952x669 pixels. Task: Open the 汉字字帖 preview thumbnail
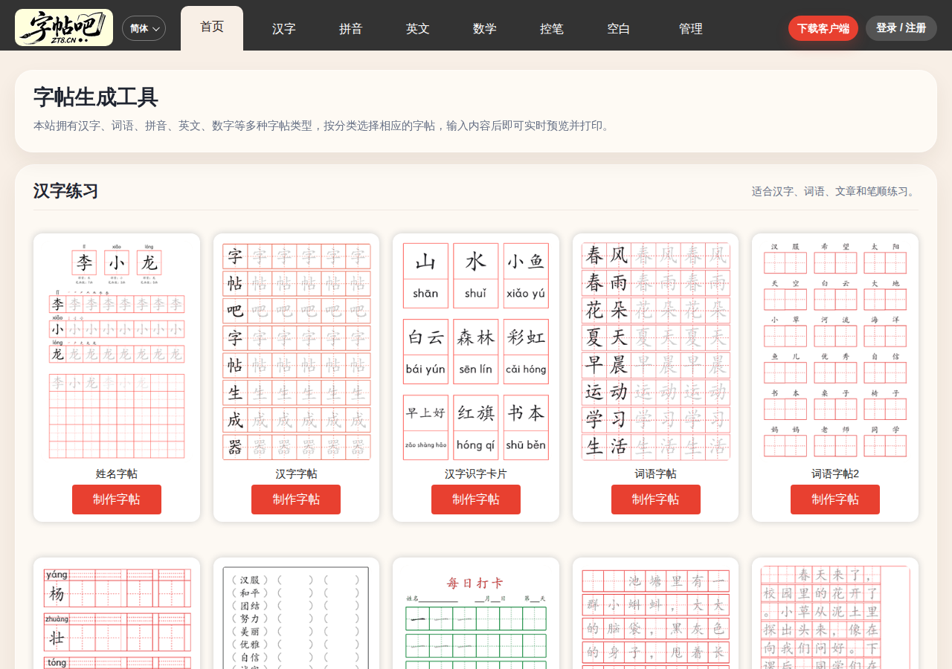click(x=297, y=350)
